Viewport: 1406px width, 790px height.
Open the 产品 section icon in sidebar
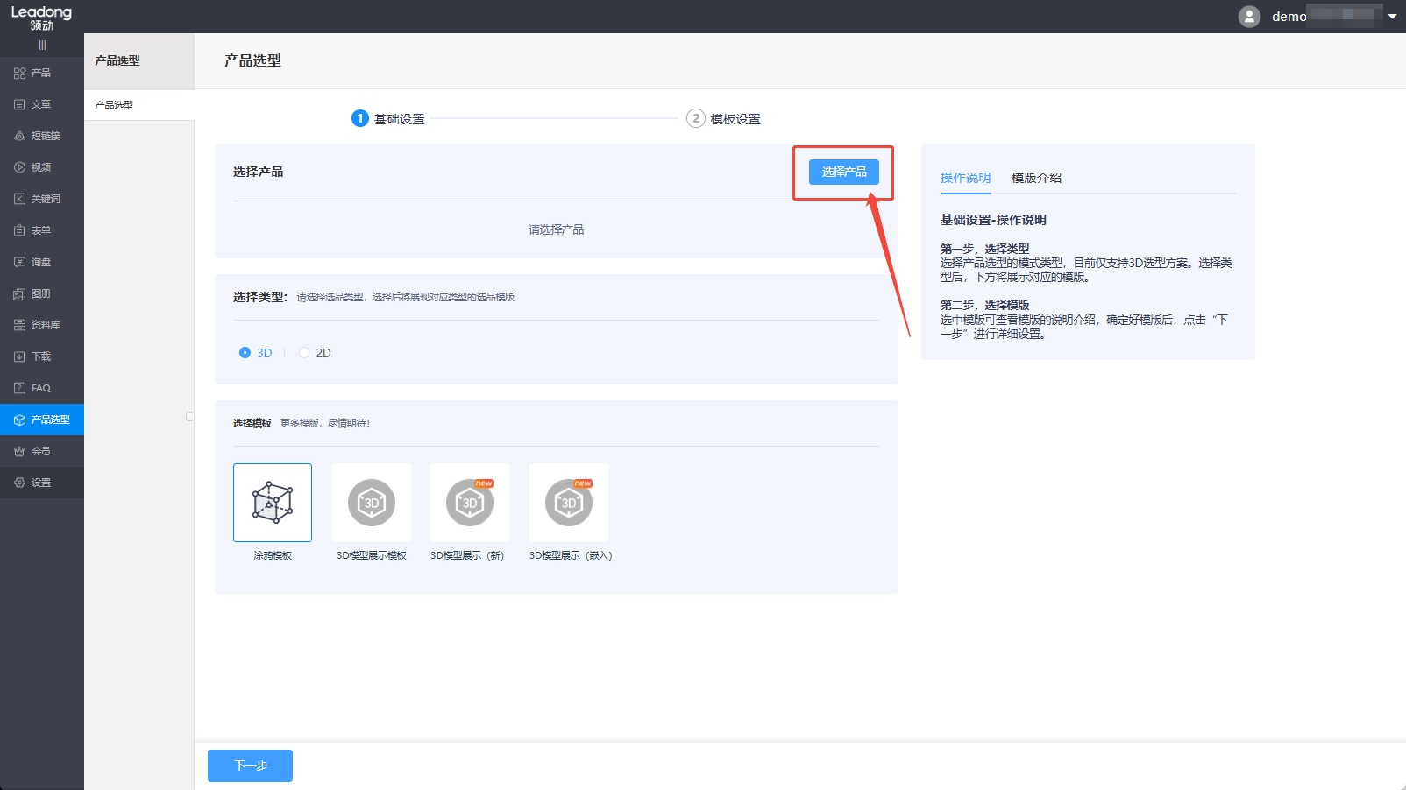pyautogui.click(x=19, y=73)
